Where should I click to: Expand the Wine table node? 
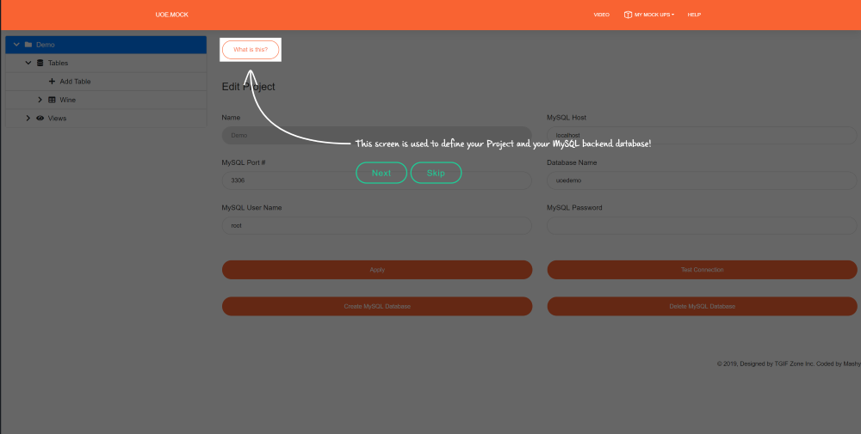(40, 100)
